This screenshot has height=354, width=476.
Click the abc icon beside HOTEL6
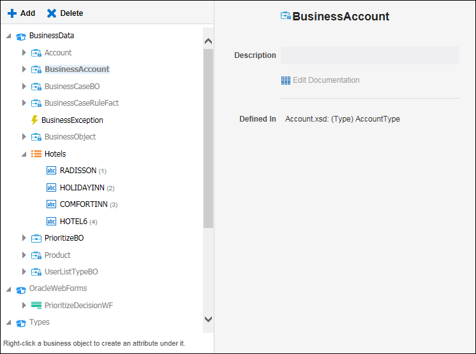pyautogui.click(x=52, y=222)
